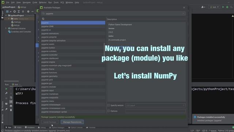
Task: Click the wrench icon in Run panel
Action: click(x=6, y=93)
